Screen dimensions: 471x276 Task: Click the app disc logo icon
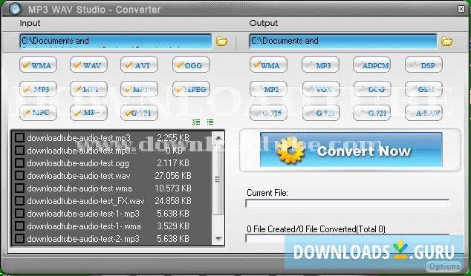[14, 9]
